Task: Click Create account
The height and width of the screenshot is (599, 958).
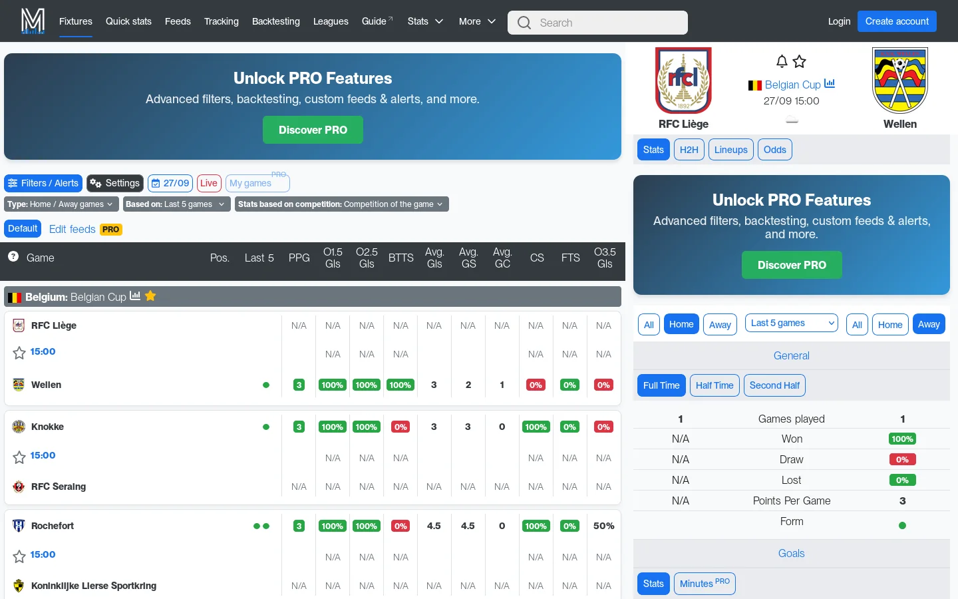Action: 897,21
